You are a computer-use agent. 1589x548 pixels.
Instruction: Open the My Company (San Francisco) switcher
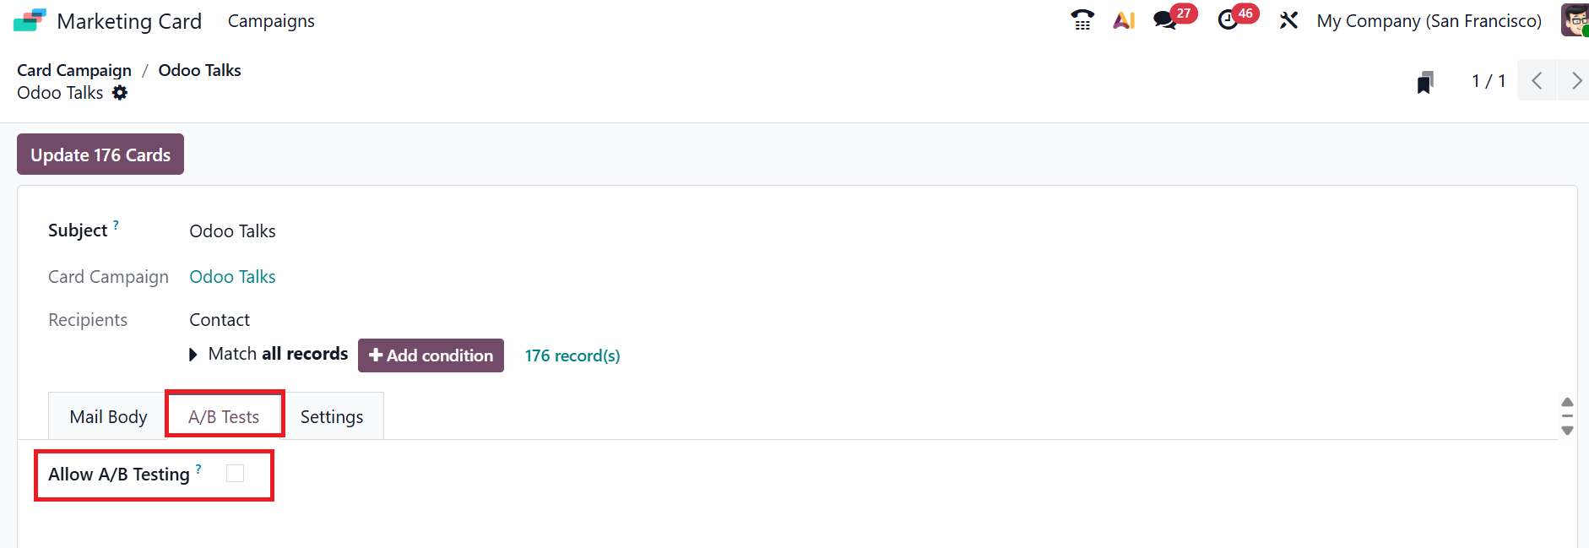1429,21
